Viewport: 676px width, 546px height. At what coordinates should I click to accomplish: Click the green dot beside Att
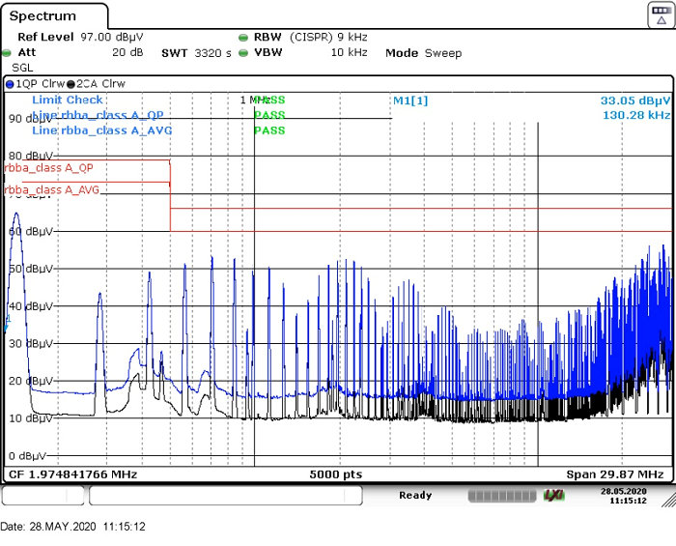click(9, 53)
